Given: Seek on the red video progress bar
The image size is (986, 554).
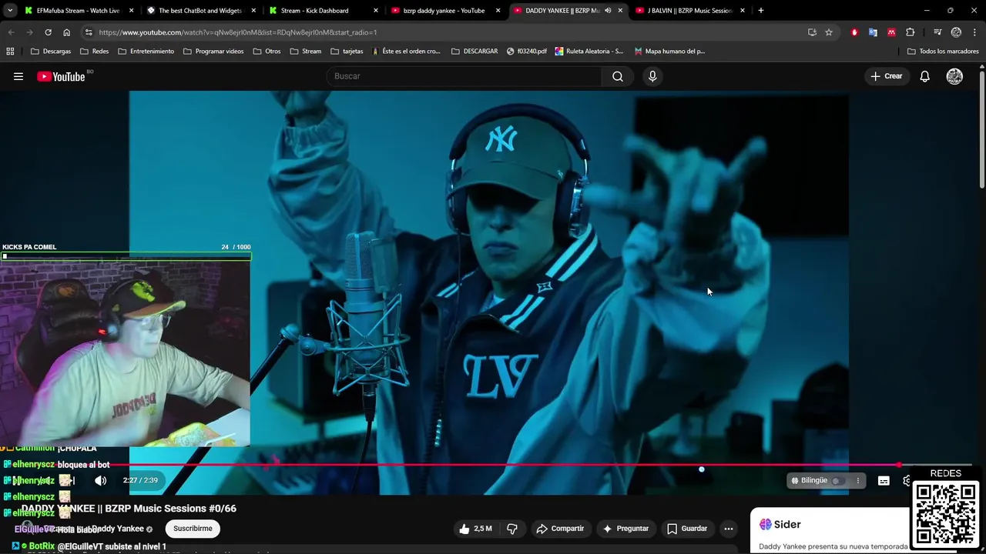Looking at the screenshot, I should [x=493, y=465].
